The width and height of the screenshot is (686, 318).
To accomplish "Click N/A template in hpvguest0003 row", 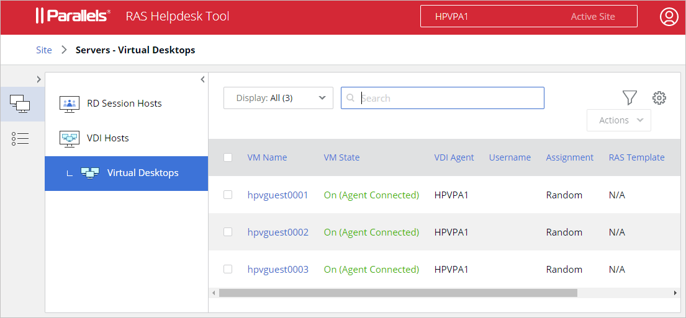I will pos(617,269).
